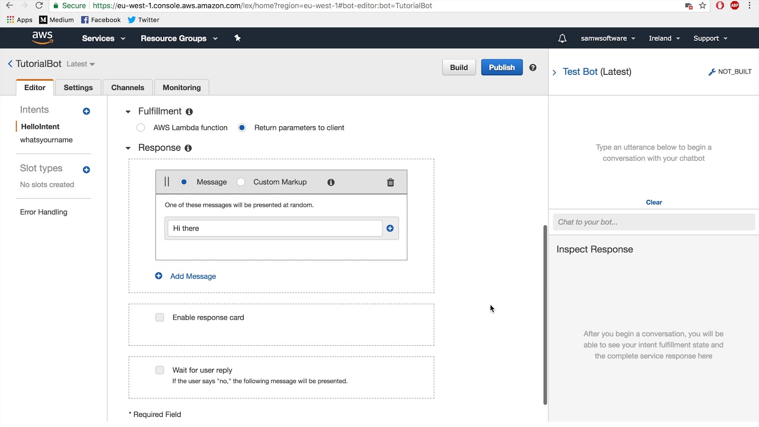Enable the response card checkbox
759x427 pixels.
click(x=160, y=317)
